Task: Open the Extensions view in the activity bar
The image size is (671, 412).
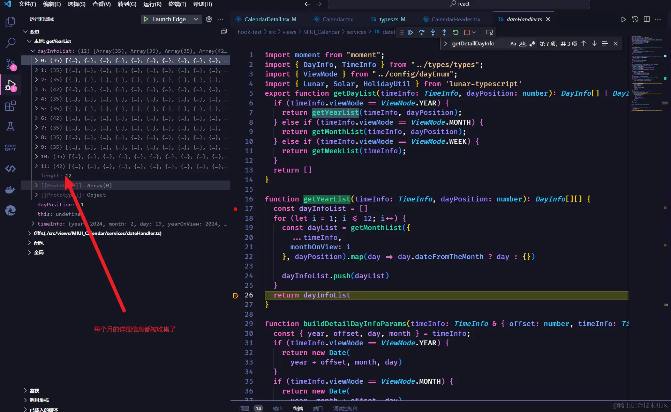Action: pyautogui.click(x=10, y=106)
